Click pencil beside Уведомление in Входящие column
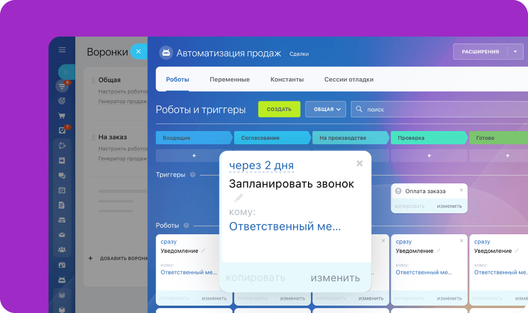The height and width of the screenshot is (313, 528). click(203, 251)
